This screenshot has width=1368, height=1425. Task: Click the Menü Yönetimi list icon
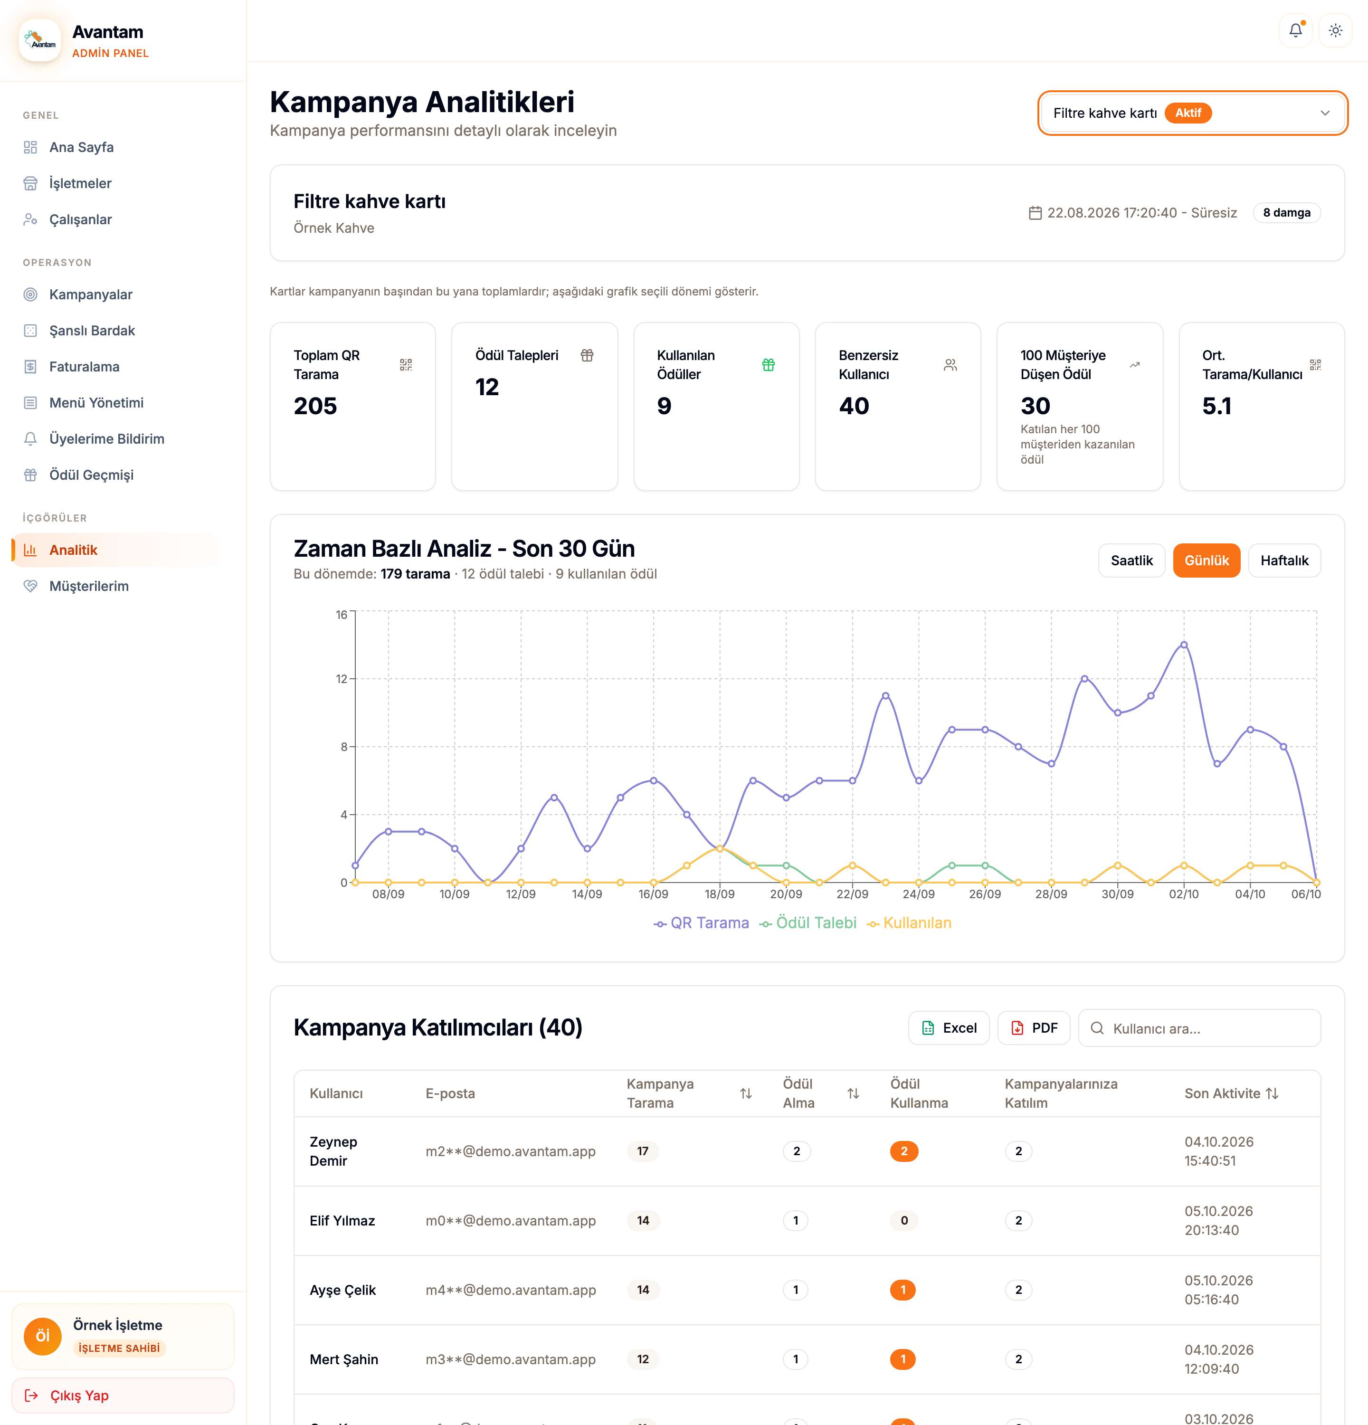coord(30,403)
